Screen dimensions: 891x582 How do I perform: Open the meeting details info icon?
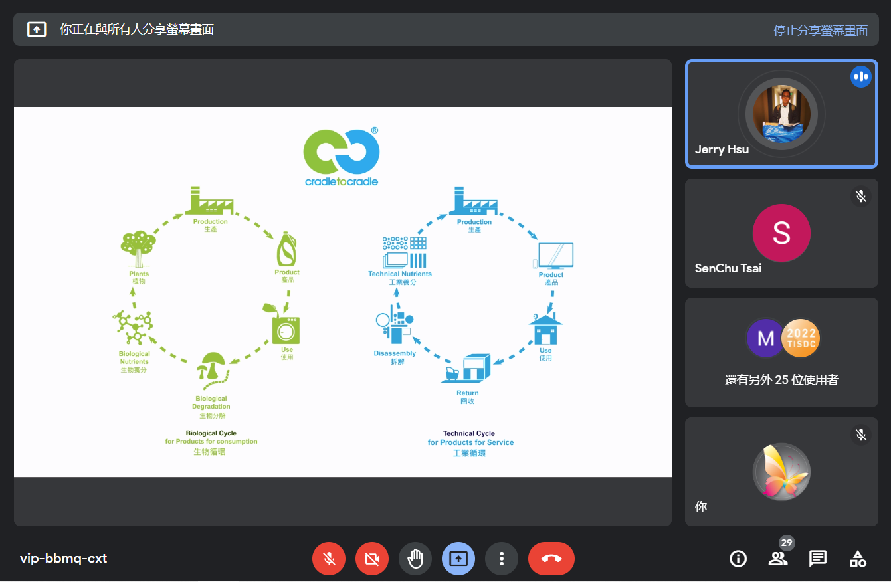[x=738, y=559]
